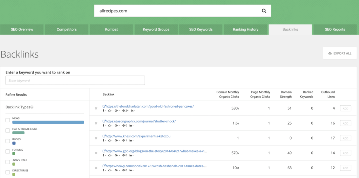Click Google+ icon under knesl.com link
The image size is (359, 178).
[x=116, y=140]
